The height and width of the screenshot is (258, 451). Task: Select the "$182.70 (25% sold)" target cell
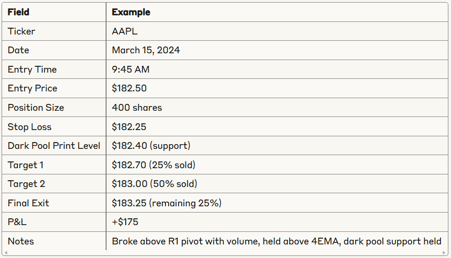(153, 165)
